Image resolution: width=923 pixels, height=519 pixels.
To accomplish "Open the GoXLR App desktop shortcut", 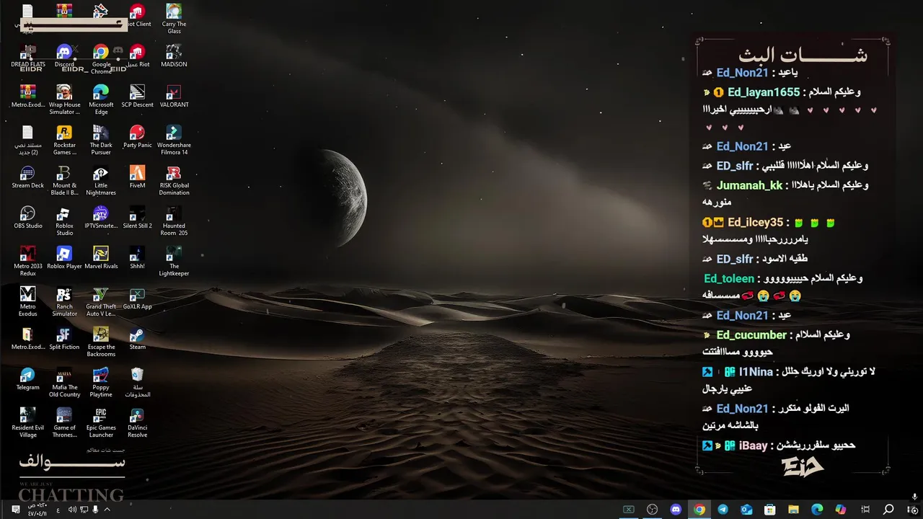I will pyautogui.click(x=137, y=298).
